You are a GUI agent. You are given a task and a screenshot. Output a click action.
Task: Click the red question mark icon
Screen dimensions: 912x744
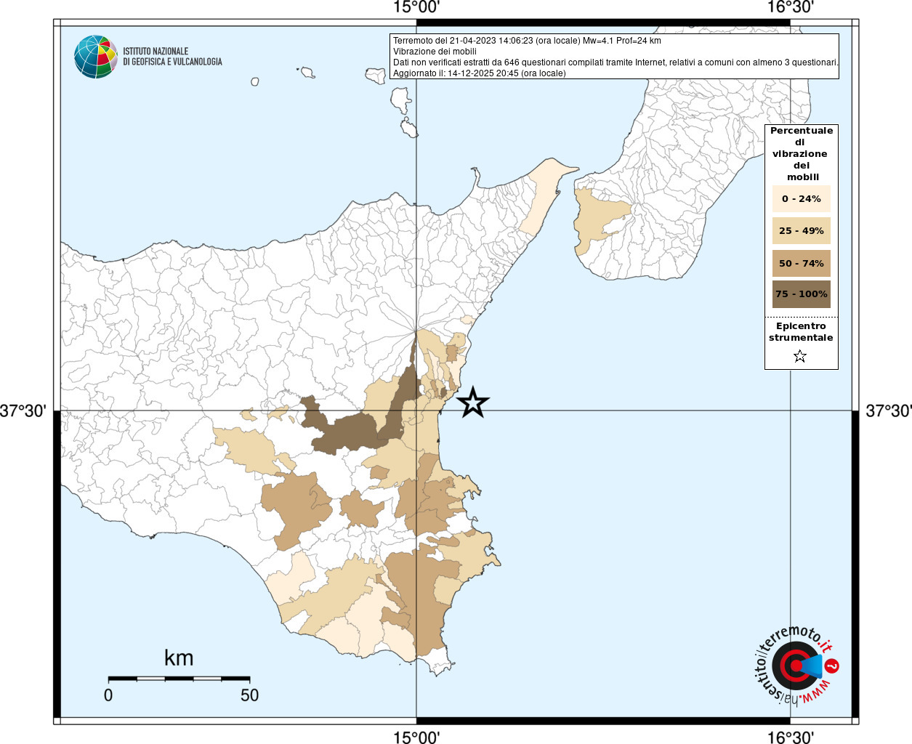tap(833, 666)
